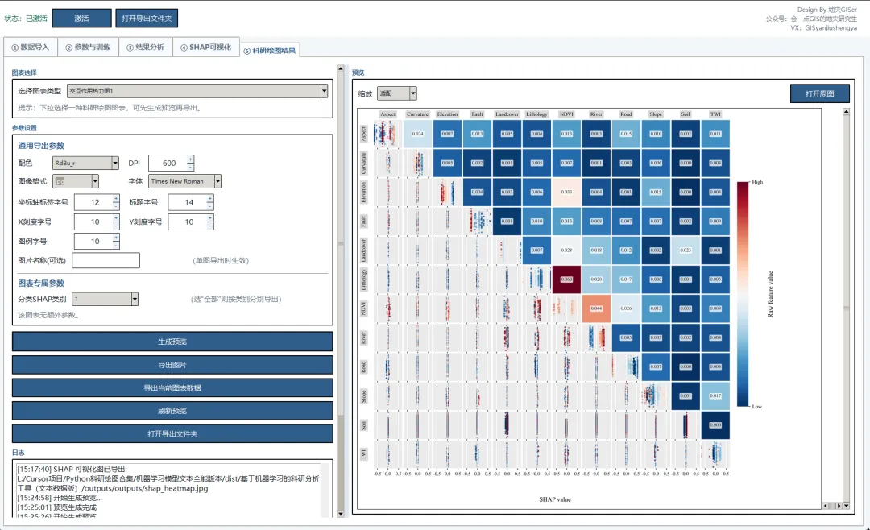The height and width of the screenshot is (530, 870).
Task: Increase 坐标轴标签字号 with up arrow
Action: pyautogui.click(x=116, y=199)
